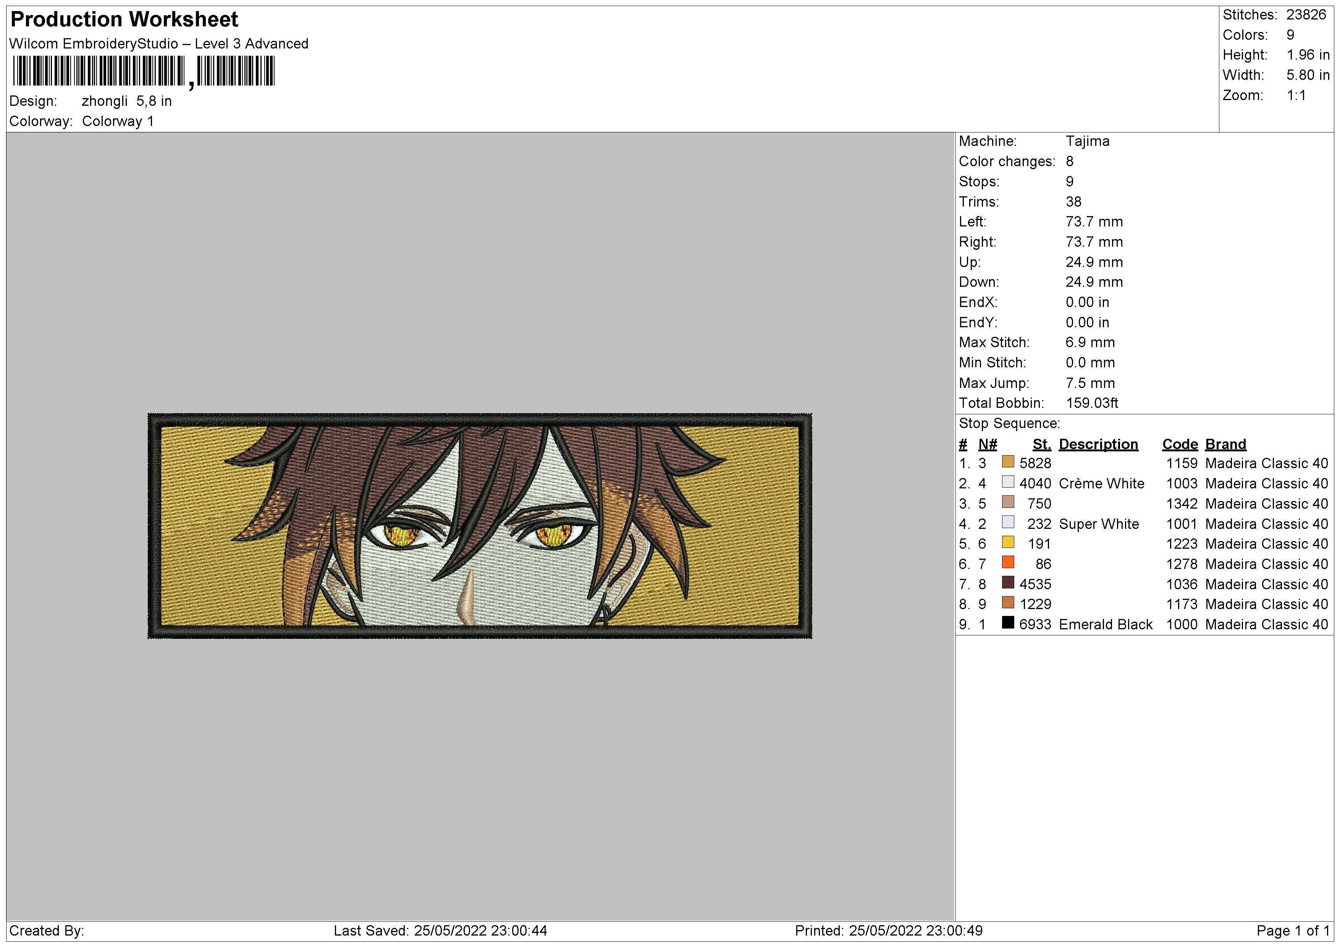Screen dimensions: 1340x947
Task: Click thread code 1223 in row 5
Action: (1182, 545)
